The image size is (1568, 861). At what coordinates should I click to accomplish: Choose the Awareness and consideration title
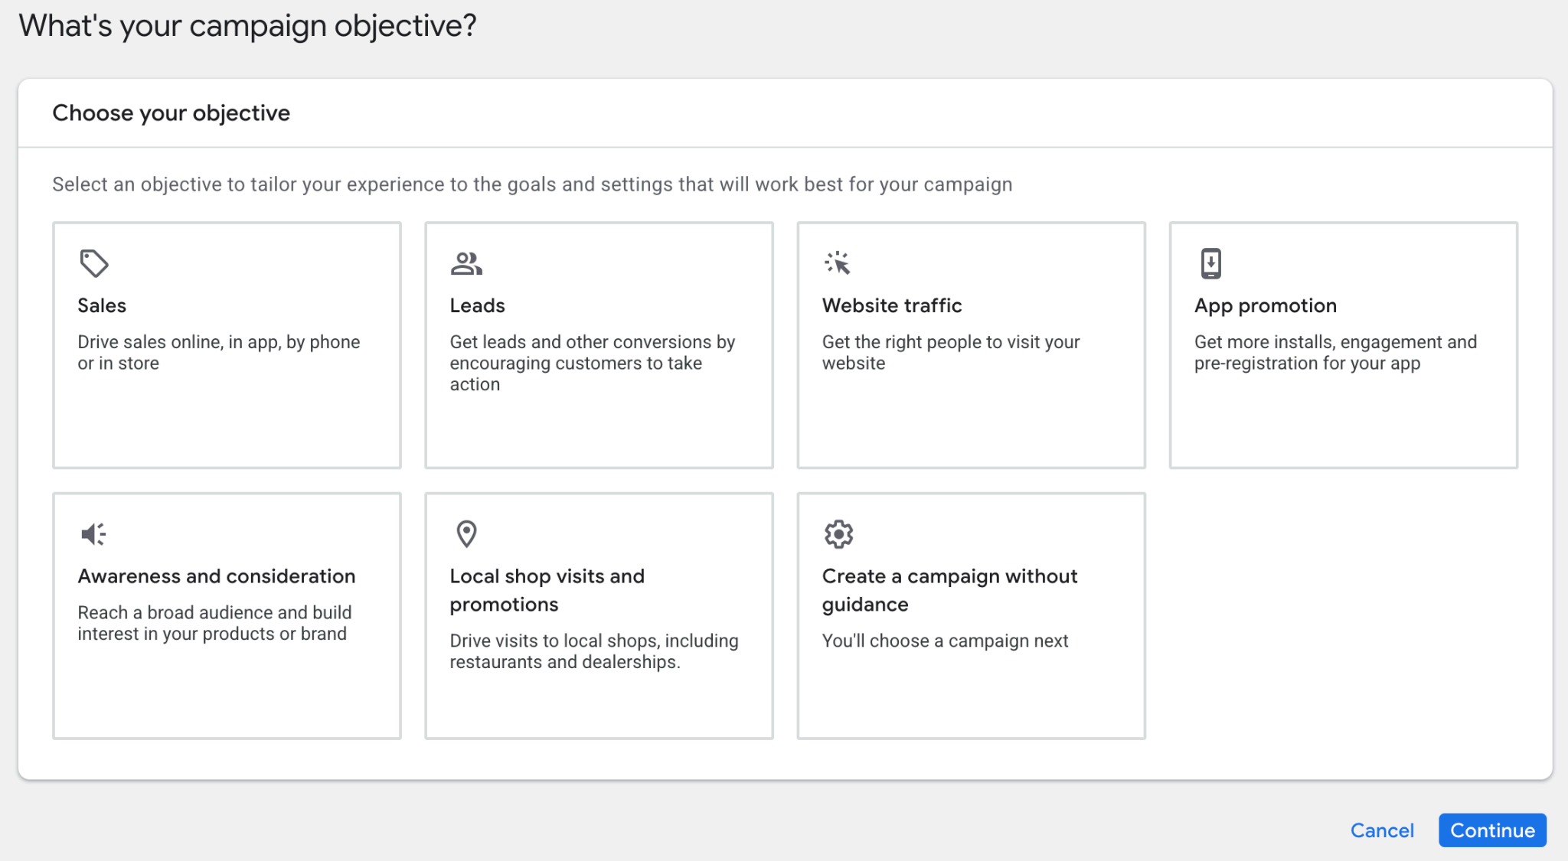[x=217, y=576]
